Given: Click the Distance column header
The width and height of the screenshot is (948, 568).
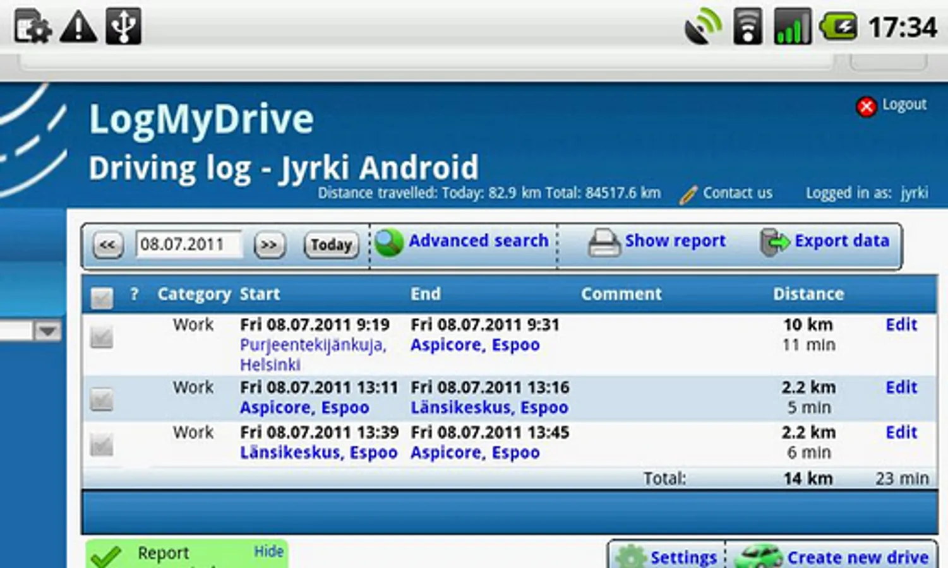Looking at the screenshot, I should pos(808,294).
